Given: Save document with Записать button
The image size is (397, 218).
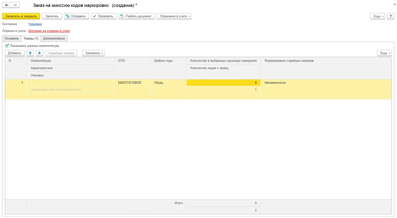Looking at the screenshot, I should (52, 16).
